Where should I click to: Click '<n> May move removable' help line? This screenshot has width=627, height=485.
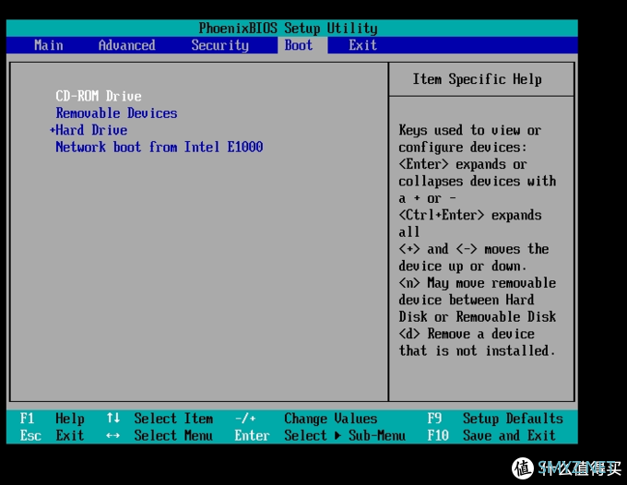(477, 283)
